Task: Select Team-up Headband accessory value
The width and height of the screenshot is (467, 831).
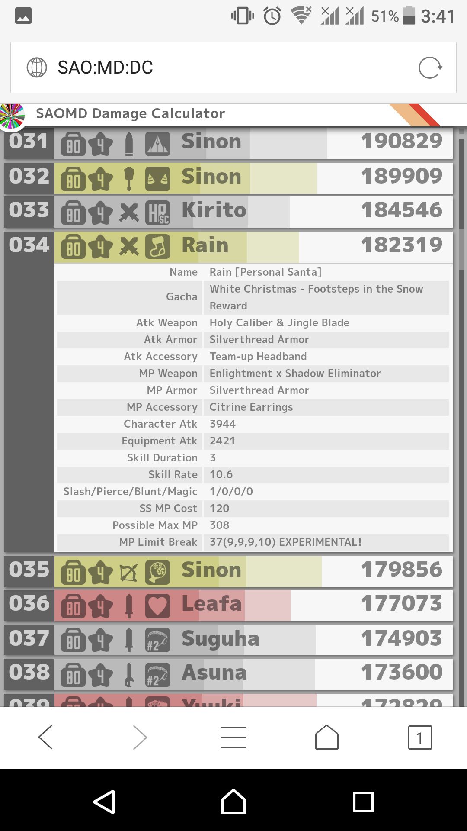Action: [x=258, y=357]
